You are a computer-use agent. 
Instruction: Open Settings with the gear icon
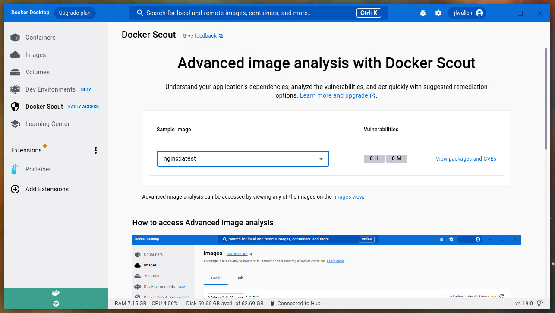tap(438, 13)
